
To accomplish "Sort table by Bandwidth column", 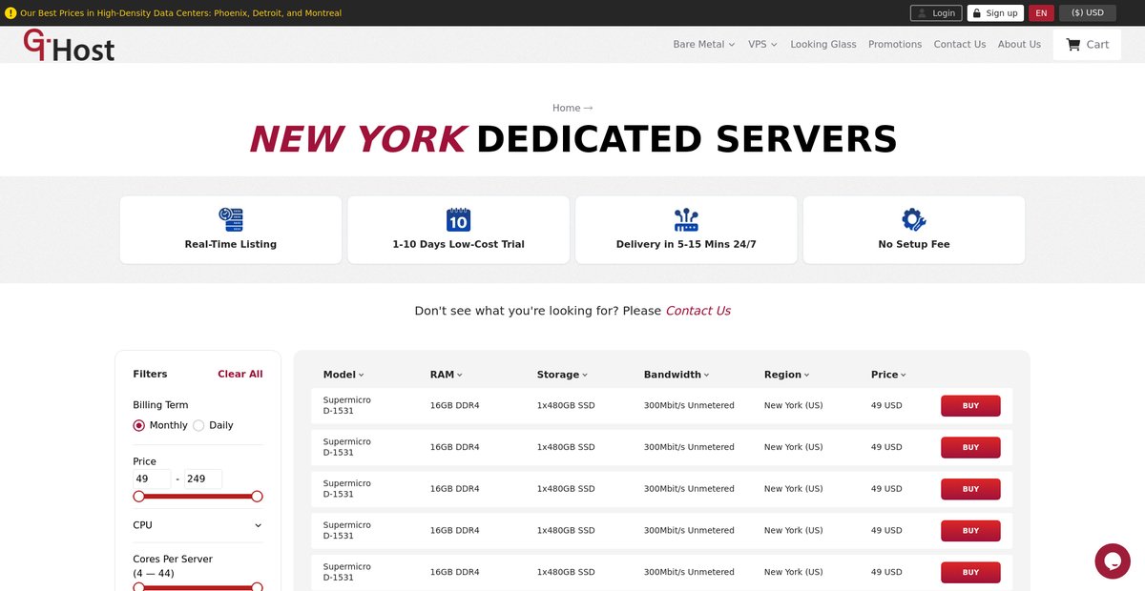I will 677,375.
